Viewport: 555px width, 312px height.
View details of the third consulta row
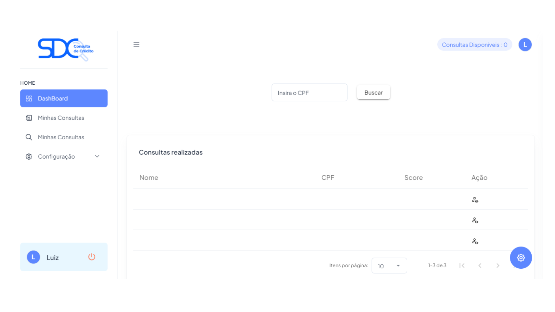click(476, 241)
